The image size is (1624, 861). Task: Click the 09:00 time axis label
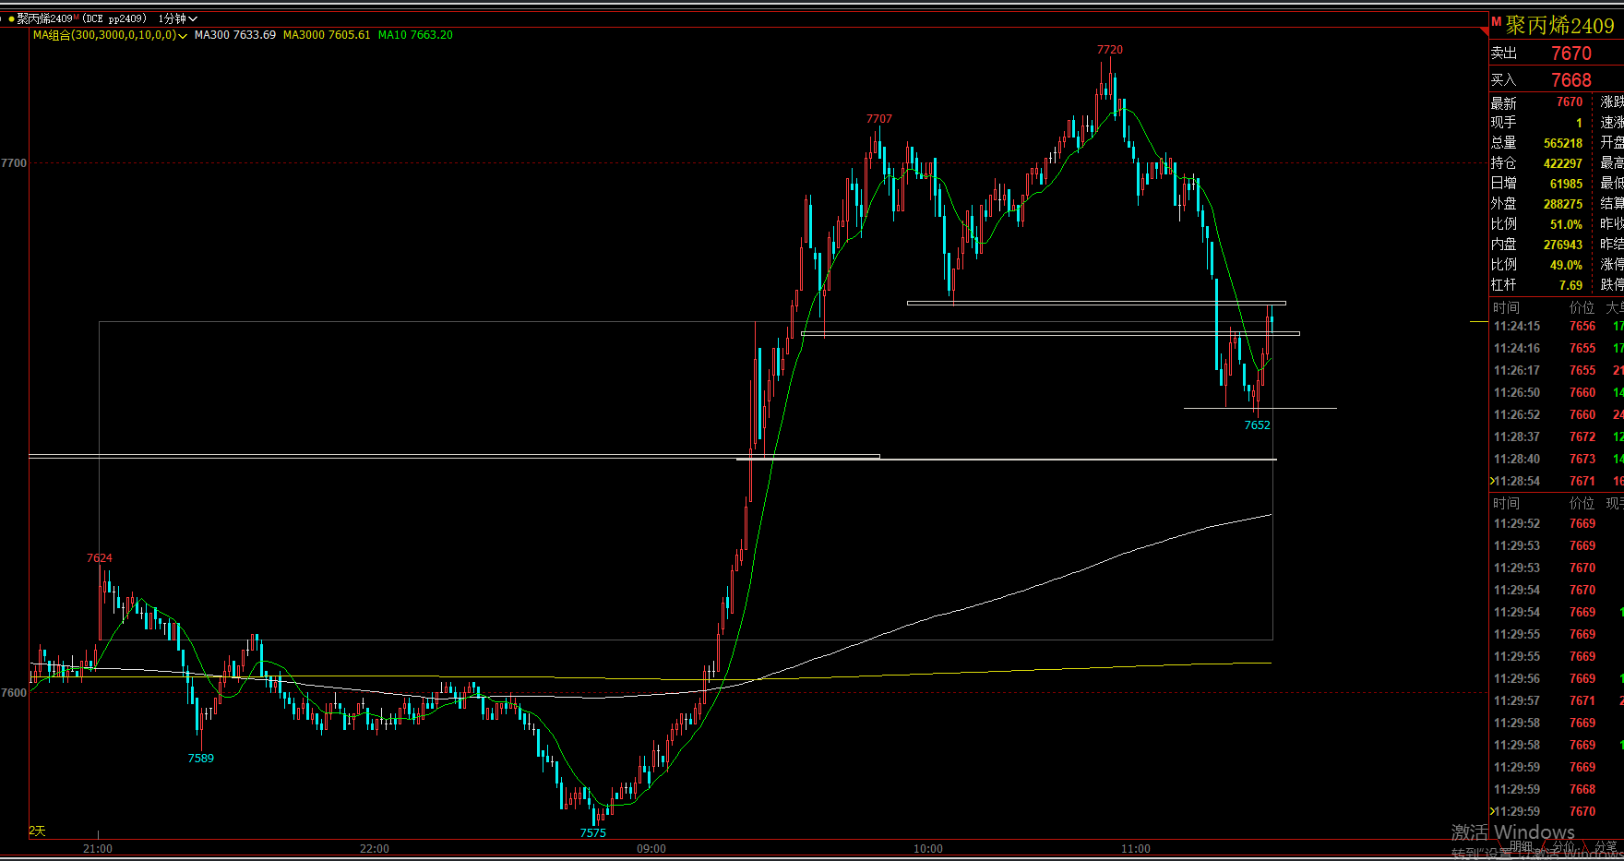pos(651,849)
